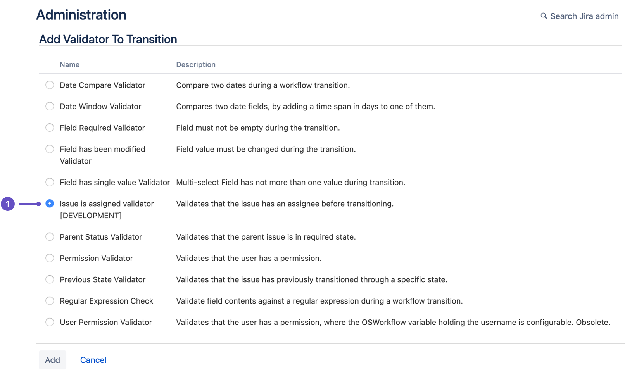Choose the Parent Status Validator option

[x=50, y=237]
